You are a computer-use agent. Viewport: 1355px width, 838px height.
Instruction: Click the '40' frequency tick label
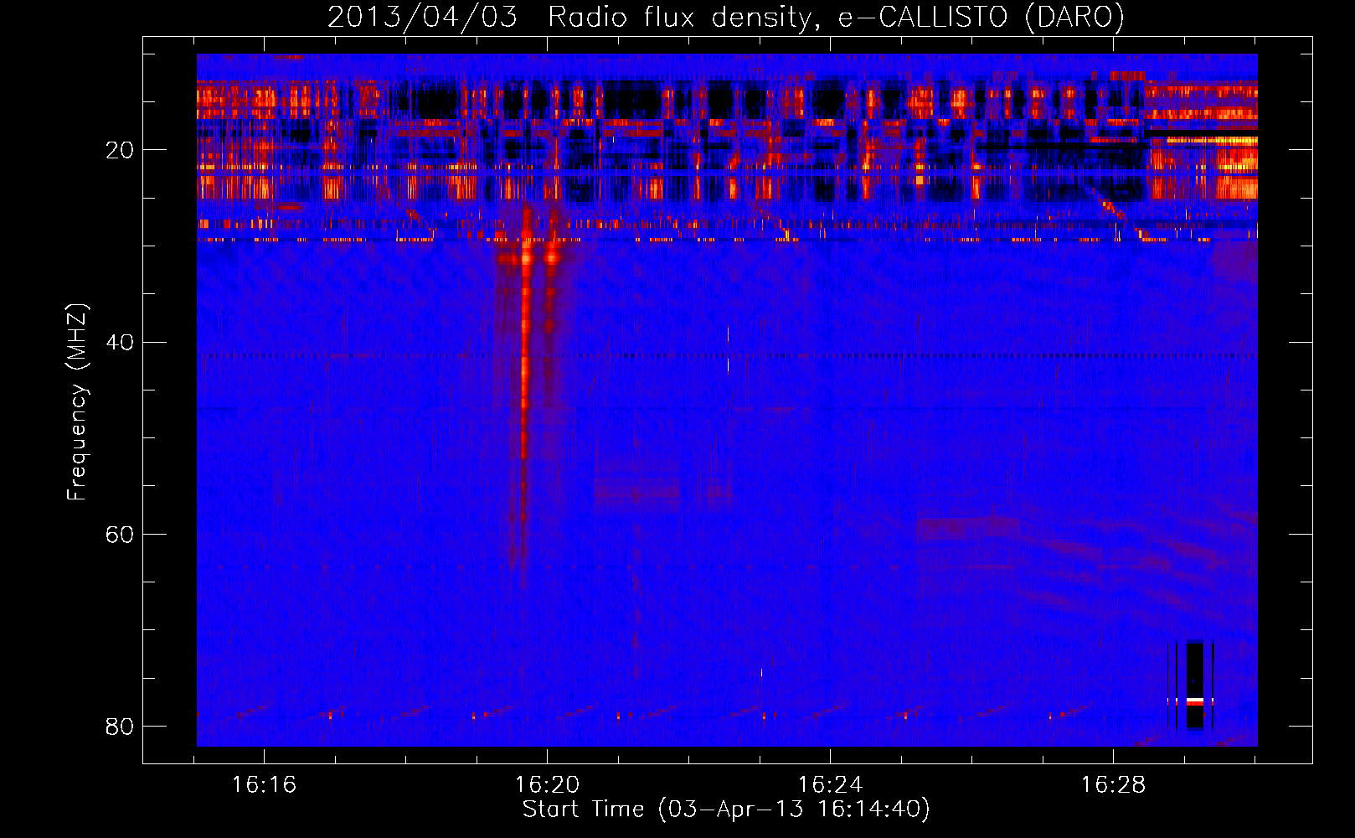coord(120,342)
